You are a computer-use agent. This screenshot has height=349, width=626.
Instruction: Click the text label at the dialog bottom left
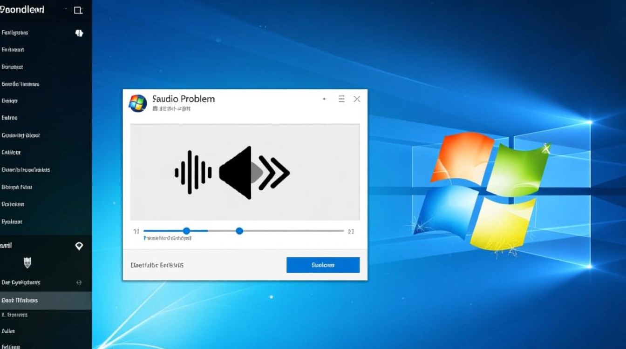[x=157, y=264]
